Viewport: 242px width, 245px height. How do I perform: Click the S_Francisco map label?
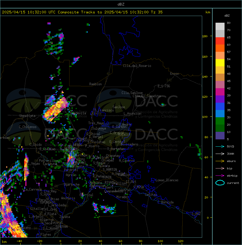point(104,110)
